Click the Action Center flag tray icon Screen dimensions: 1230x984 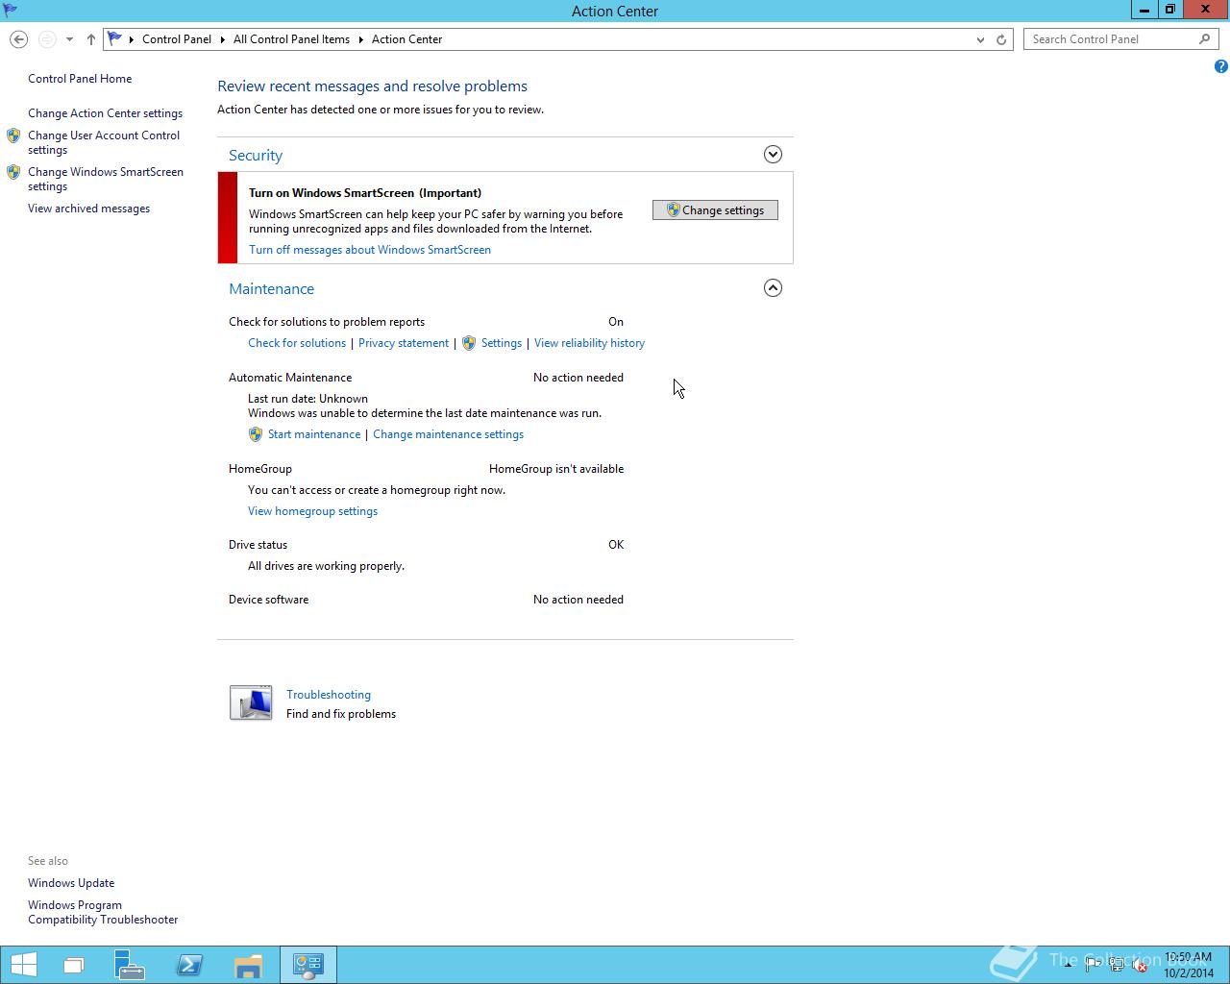coord(1093,965)
